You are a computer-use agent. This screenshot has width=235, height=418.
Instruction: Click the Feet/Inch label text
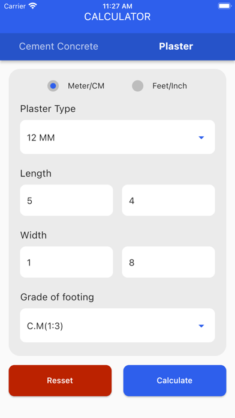170,86
